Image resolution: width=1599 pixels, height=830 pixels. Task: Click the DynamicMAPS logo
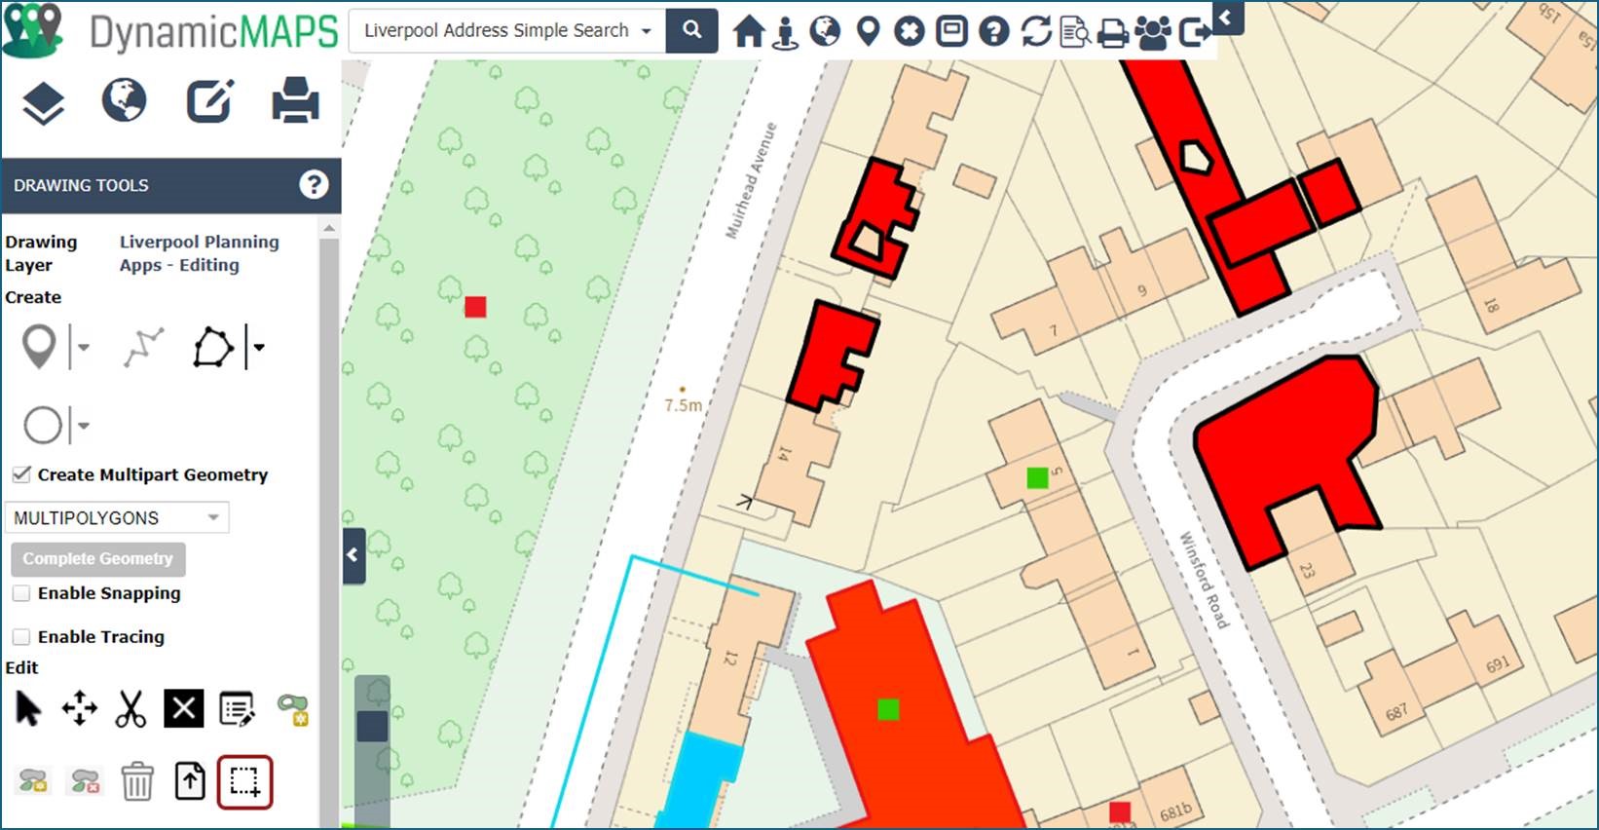(x=171, y=31)
